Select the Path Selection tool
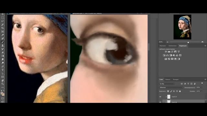This screenshot has width=207, height=116. pos(3,73)
